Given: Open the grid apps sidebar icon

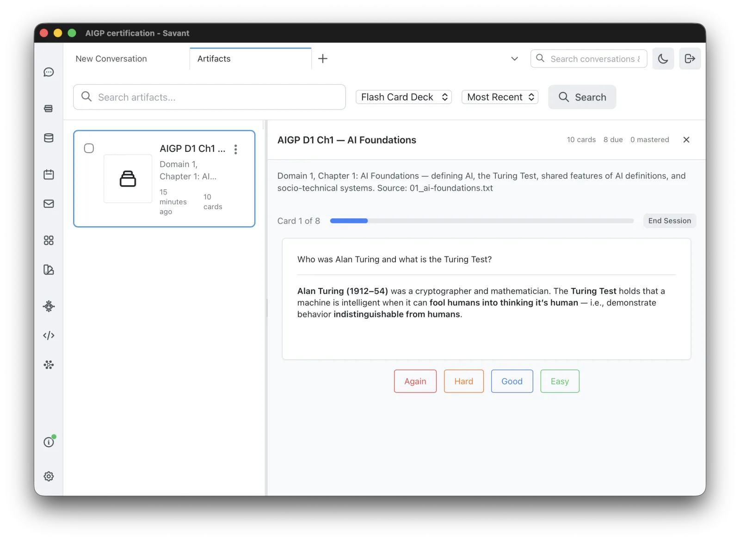Looking at the screenshot, I should click(x=49, y=240).
